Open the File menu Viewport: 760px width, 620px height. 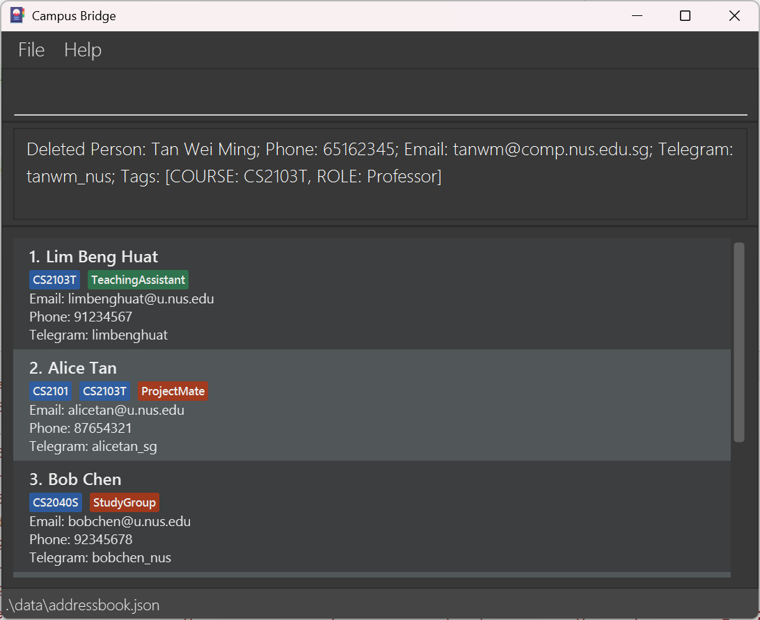click(31, 50)
